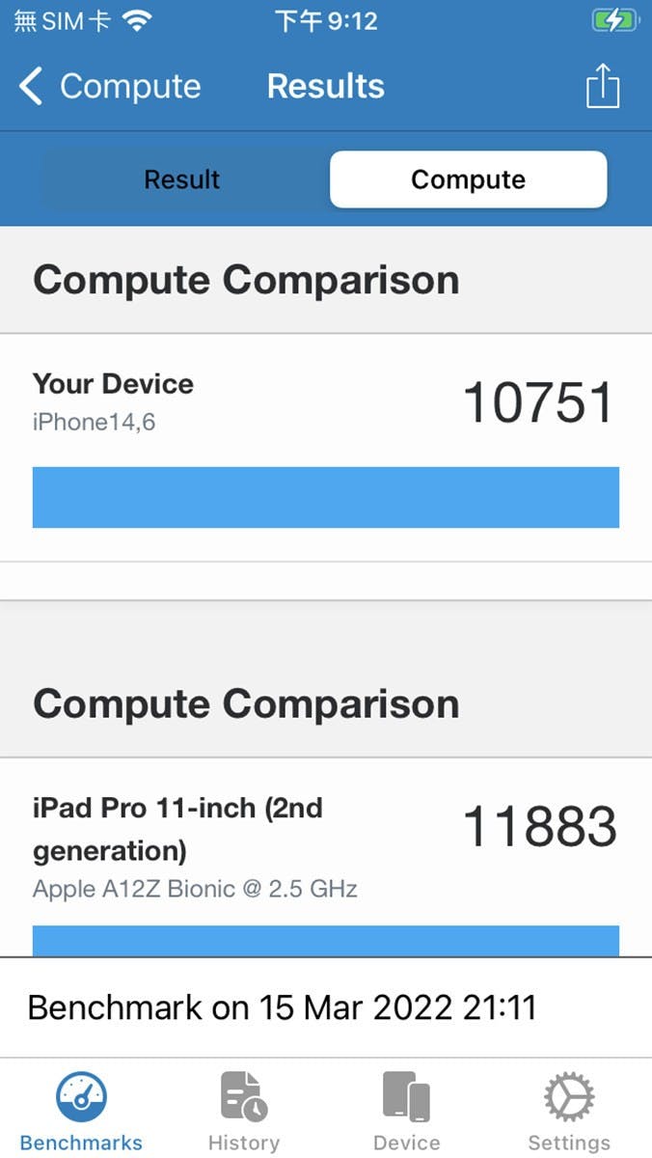The image size is (652, 1158).
Task: Tap the share icon in the header
Action: 602,86
